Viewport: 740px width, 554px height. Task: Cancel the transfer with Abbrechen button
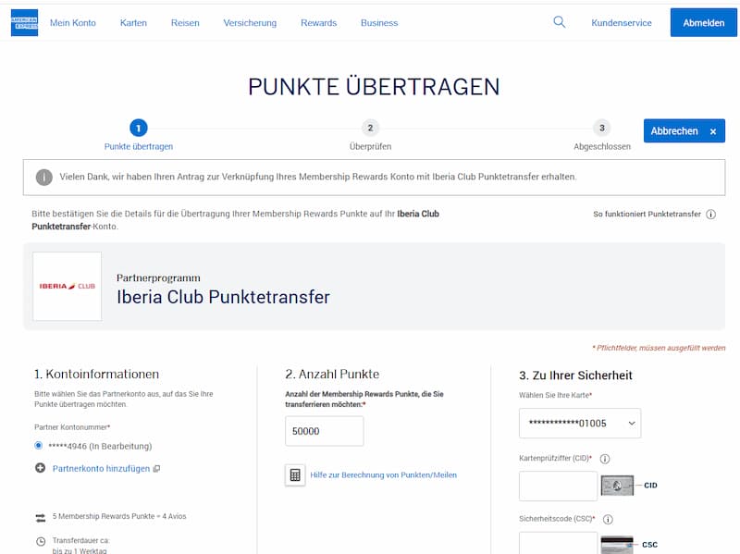coord(684,130)
